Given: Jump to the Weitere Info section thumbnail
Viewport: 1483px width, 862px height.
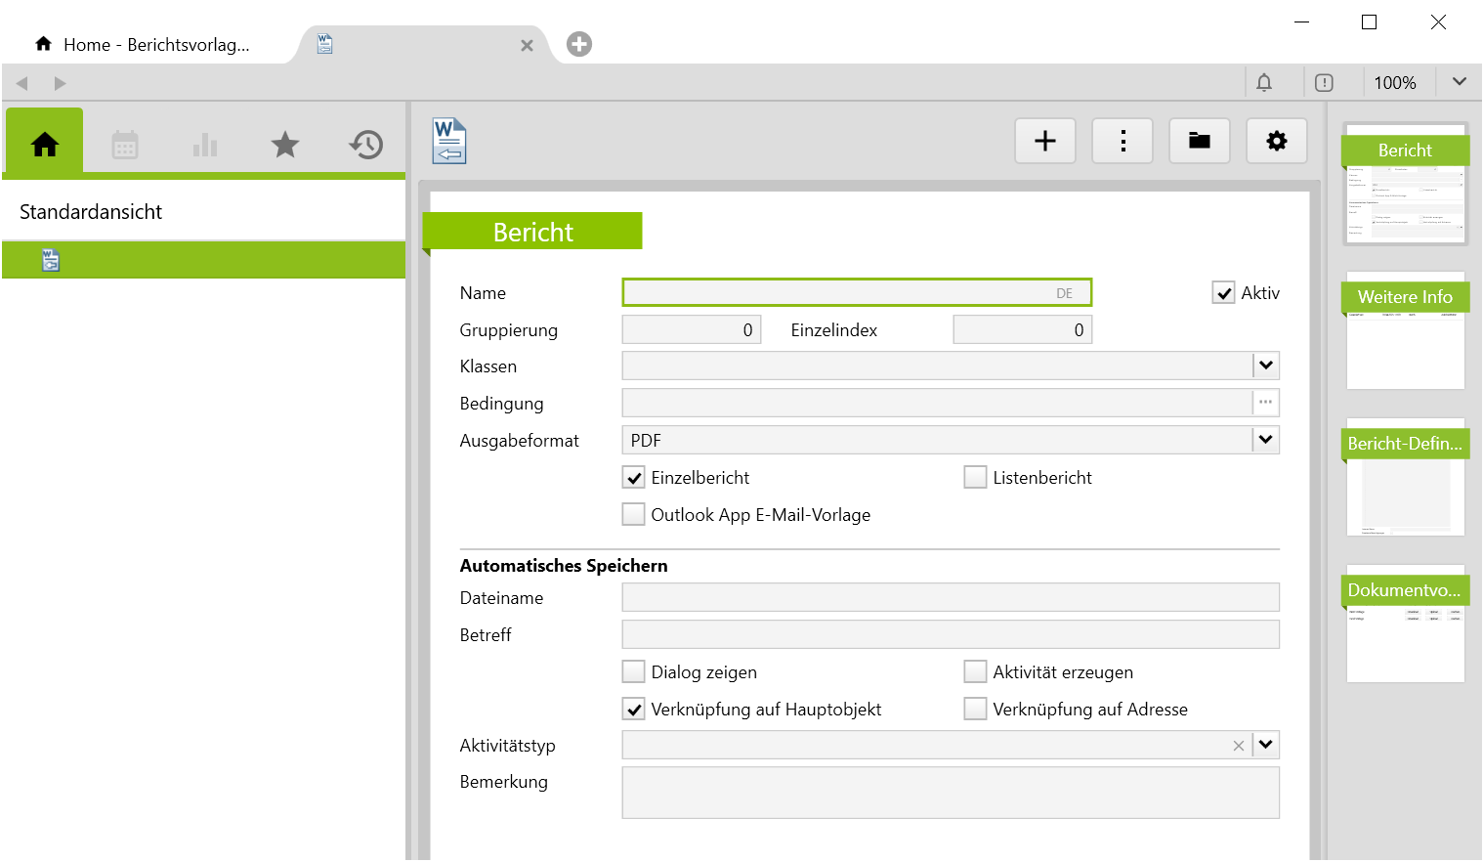Looking at the screenshot, I should pos(1405,330).
